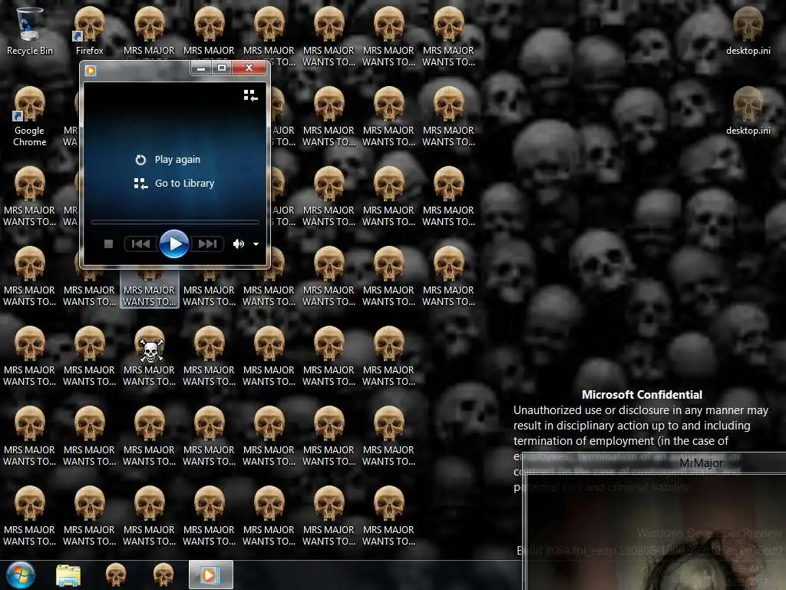Click the Media Player seek bar
Image resolution: width=786 pixels, height=590 pixels.
point(174,222)
